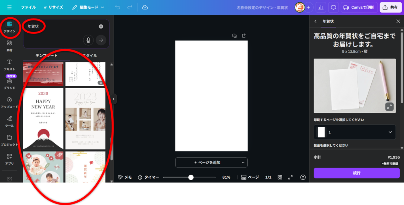Click the zoom slider handle at 81%

[191, 177]
